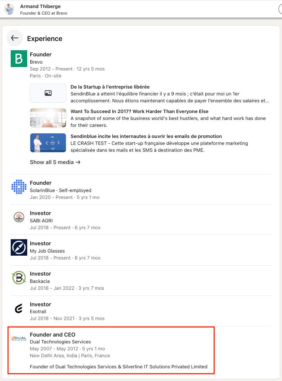The width and height of the screenshot is (282, 381).
Task: Open the Dual Technologies Services logo
Action: (19, 338)
